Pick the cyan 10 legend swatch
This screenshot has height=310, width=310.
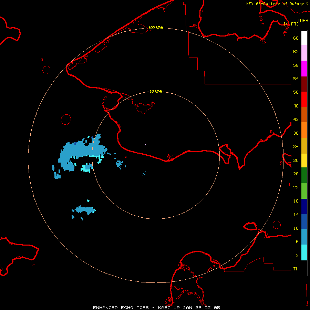pyautogui.click(x=304, y=252)
